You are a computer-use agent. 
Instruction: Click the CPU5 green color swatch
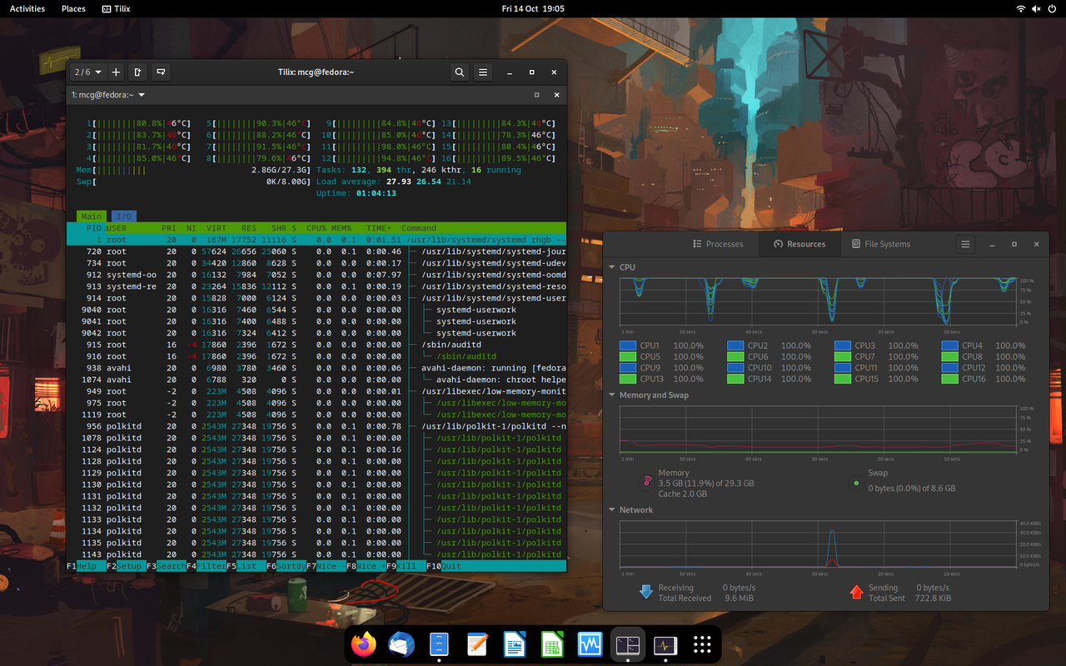(x=627, y=356)
